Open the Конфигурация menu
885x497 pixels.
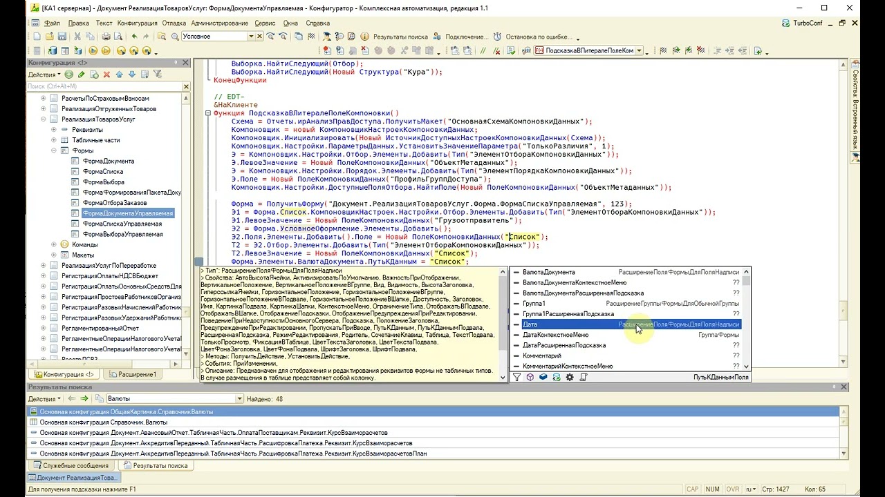[x=138, y=23]
